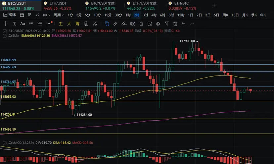Toggle the 筹 chip distribution indicator
The image size is (274, 164).
click(77, 24)
